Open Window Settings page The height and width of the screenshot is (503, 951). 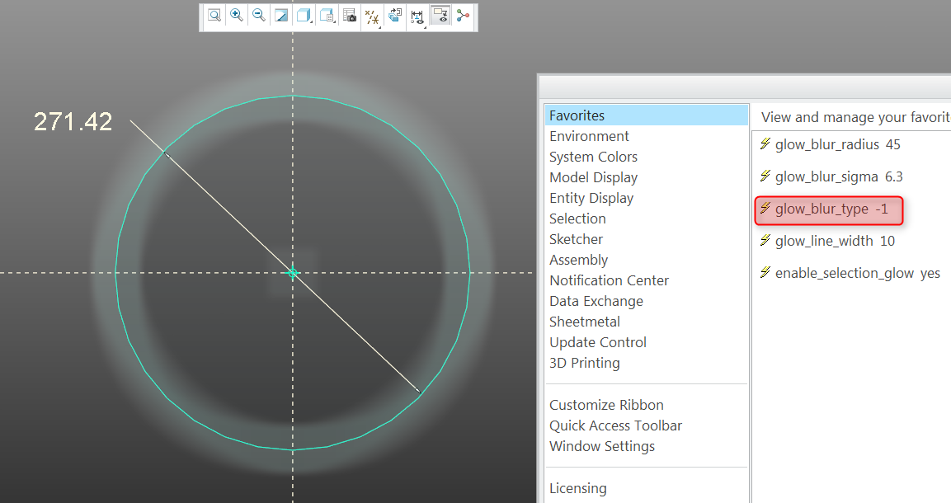click(601, 446)
